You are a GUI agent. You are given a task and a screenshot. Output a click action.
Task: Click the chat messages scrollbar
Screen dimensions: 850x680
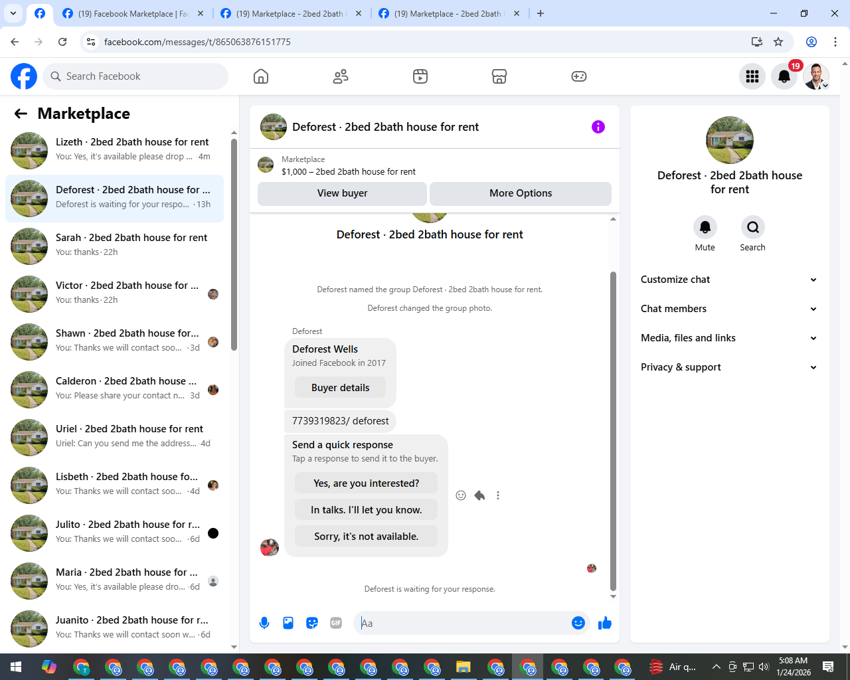point(613,430)
